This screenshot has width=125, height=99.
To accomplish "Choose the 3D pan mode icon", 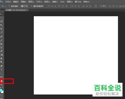I will (x=117, y=6).
